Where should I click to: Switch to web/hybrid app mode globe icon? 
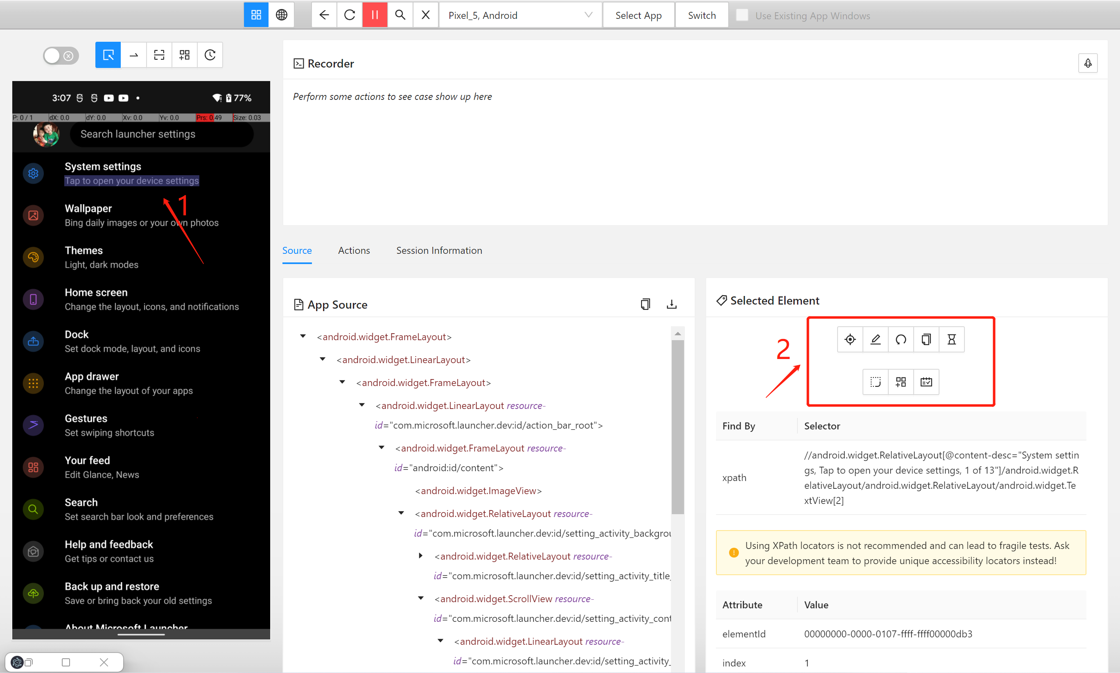click(282, 15)
